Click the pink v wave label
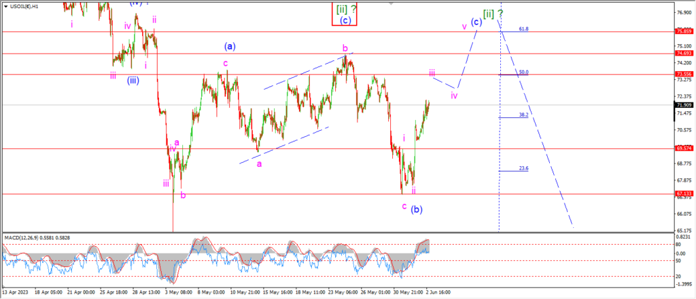 point(464,26)
